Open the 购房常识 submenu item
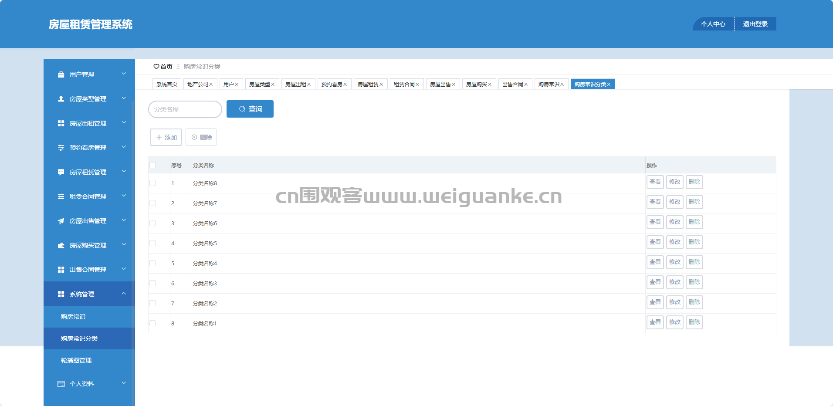 pos(89,317)
